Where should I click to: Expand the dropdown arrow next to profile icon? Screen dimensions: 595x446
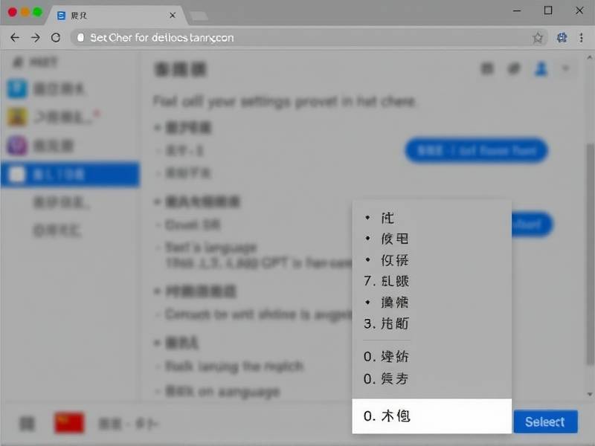565,69
